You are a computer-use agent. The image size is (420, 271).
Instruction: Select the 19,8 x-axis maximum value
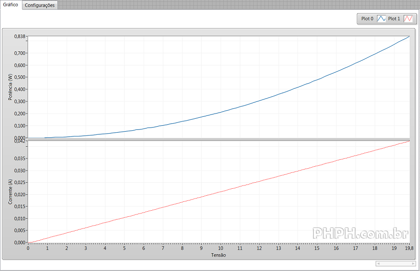pos(408,249)
